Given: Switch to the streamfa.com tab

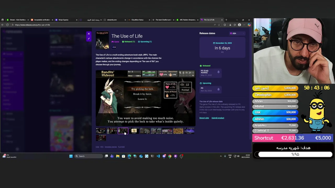Looking at the screenshot, I should pos(115,20).
